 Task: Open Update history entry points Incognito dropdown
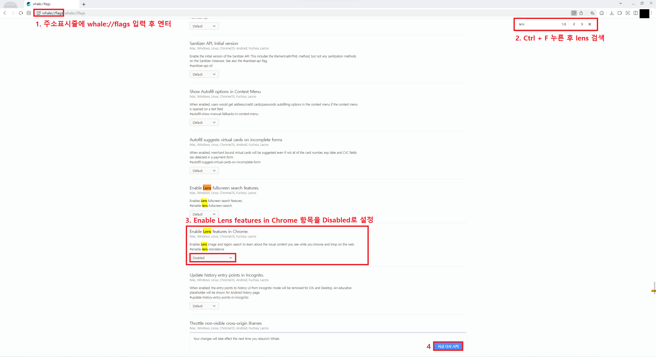pos(204,306)
